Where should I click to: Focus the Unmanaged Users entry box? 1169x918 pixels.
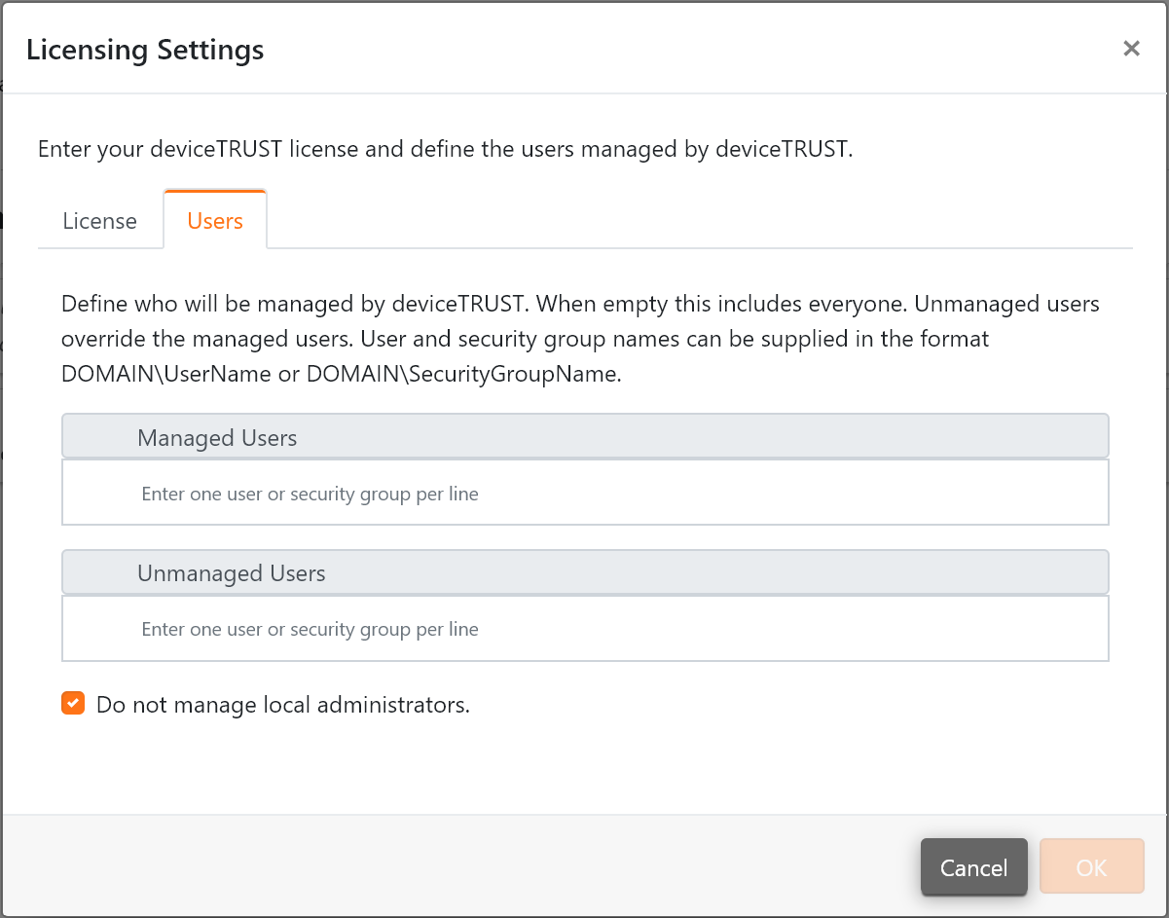pos(584,629)
